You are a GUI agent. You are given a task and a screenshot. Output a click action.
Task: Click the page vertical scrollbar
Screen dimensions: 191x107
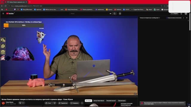(190, 22)
